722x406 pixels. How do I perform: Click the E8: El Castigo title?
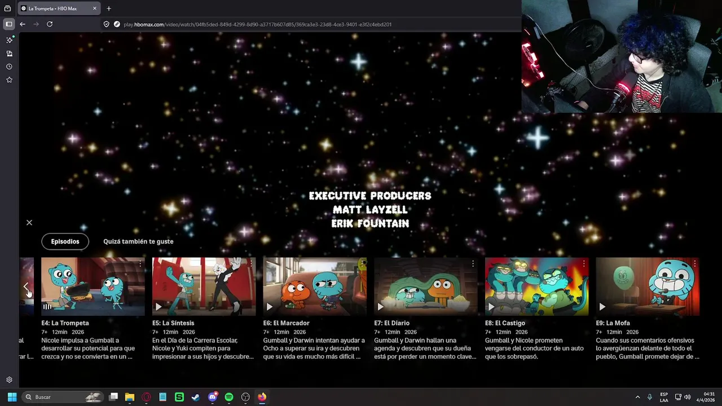click(505, 323)
